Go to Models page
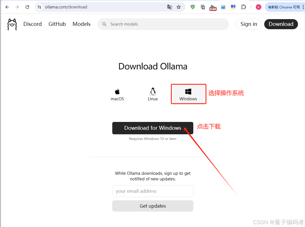This screenshot has height=227, width=305. tap(82, 24)
